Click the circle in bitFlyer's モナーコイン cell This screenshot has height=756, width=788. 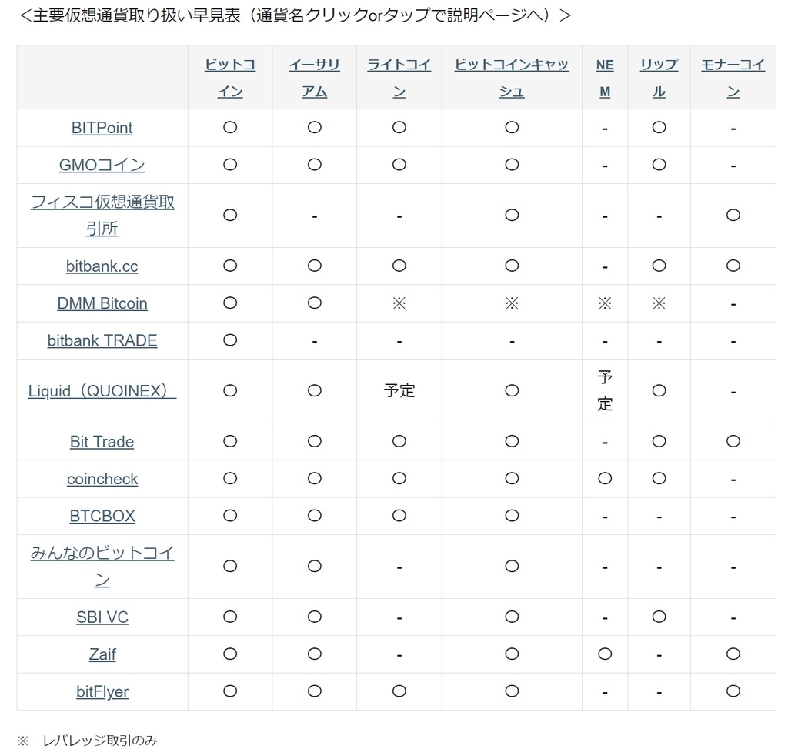[733, 691]
